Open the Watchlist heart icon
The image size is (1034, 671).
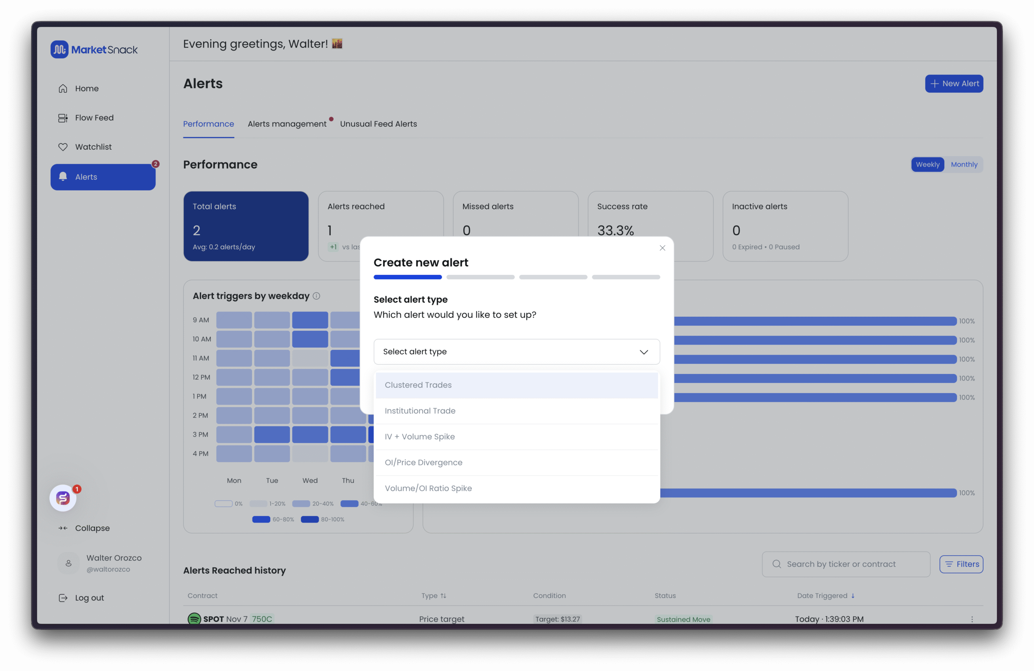[63, 147]
